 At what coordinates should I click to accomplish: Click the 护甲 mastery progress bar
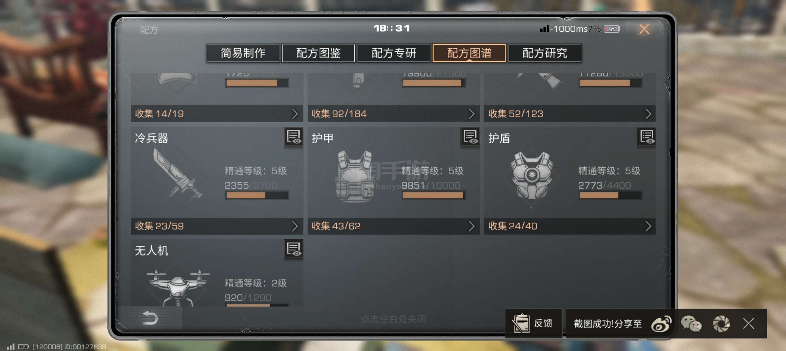(x=433, y=196)
